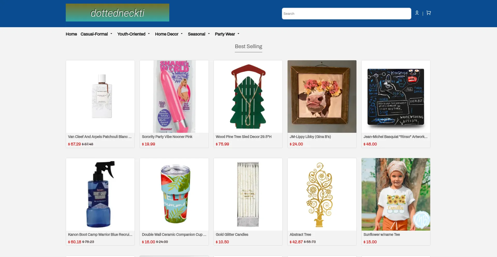Open the Seasonal menu
The width and height of the screenshot is (497, 257).
(199, 34)
